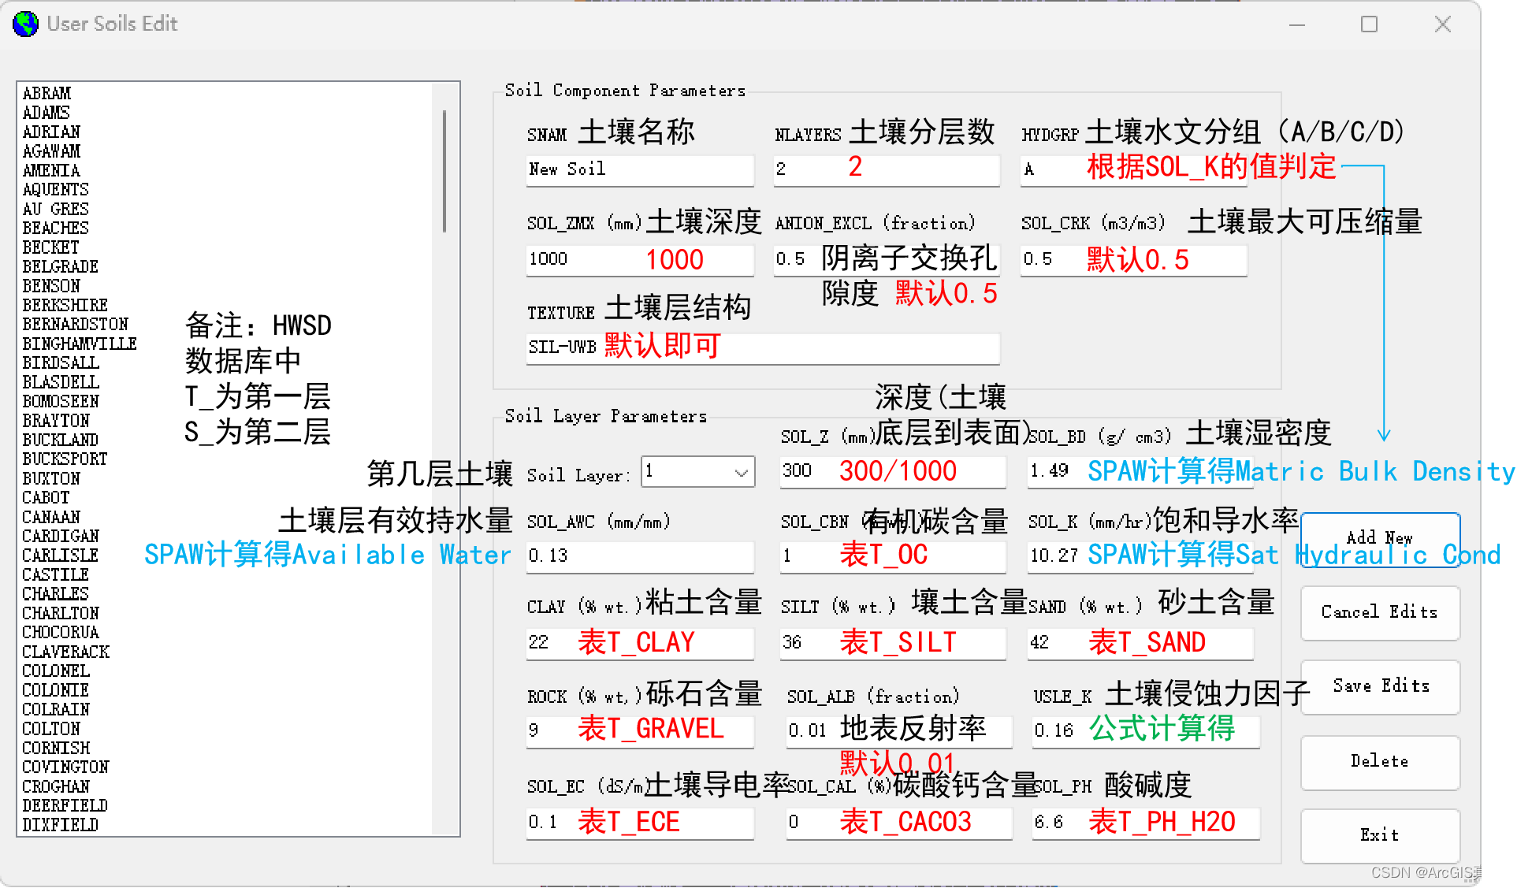This screenshot has height=888, width=1532.
Task: Click the SOL_ALB field showing 0.01
Action: (899, 731)
